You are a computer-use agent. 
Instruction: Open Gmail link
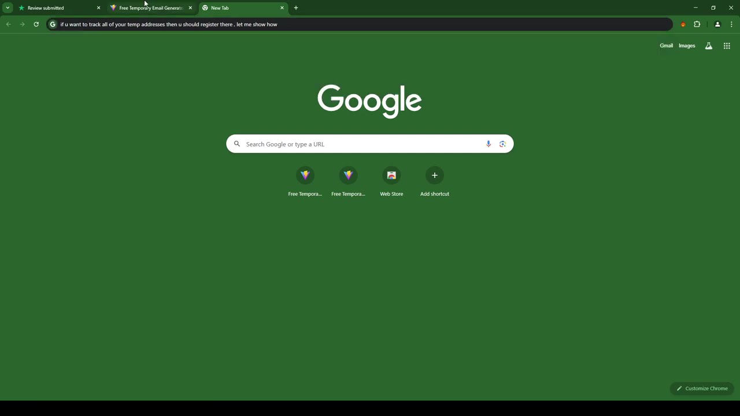[666, 46]
